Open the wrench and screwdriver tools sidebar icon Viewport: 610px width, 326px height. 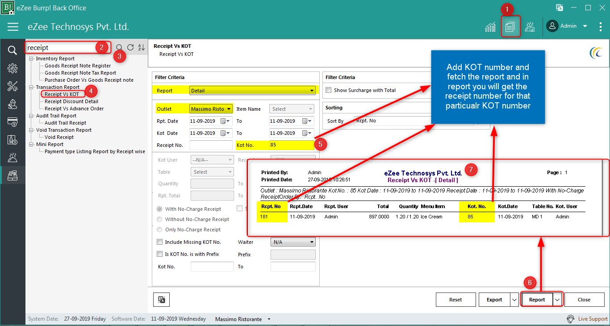[13, 86]
